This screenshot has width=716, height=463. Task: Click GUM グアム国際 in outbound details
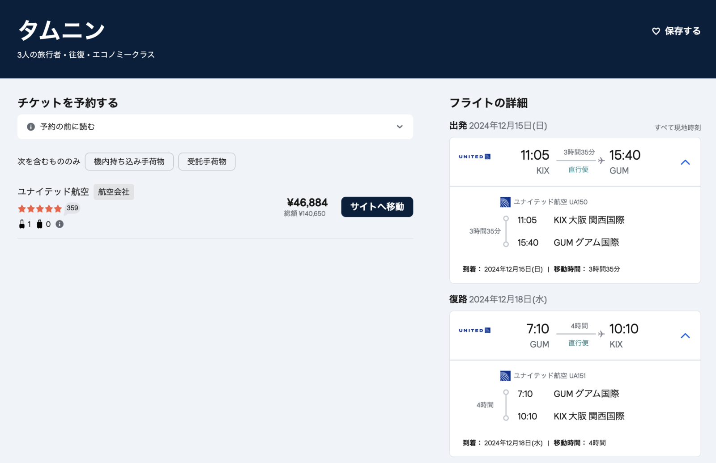point(586,242)
